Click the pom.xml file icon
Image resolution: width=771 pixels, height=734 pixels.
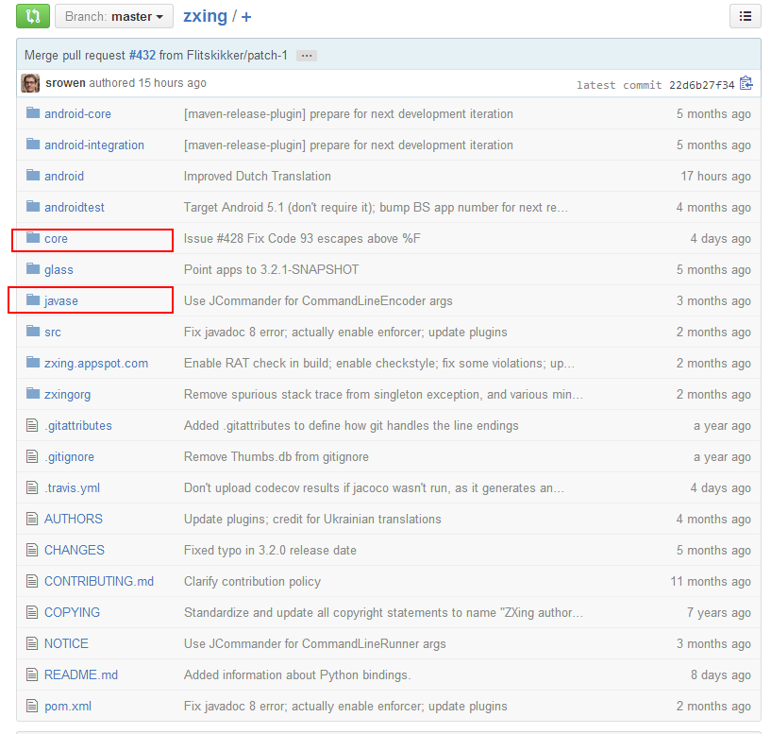tap(32, 706)
